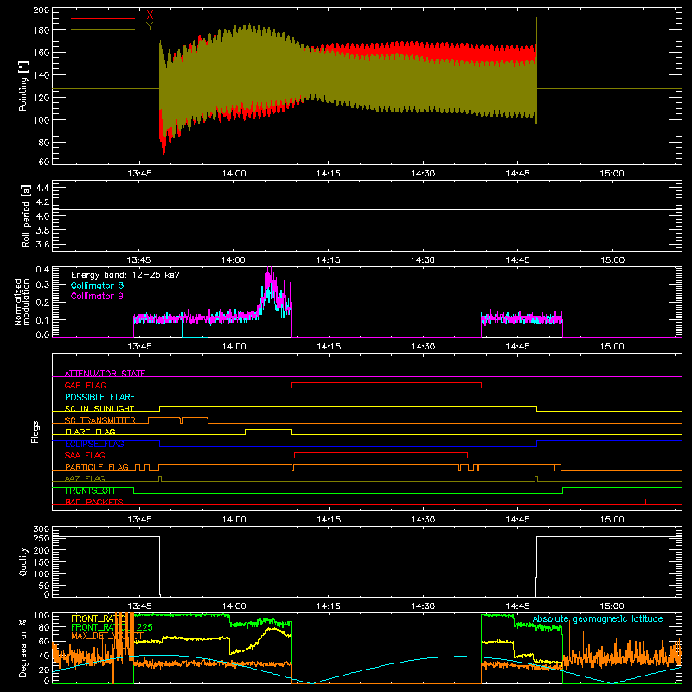The image size is (692, 692).
Task: Click the 'Pointing' vertical axis title
Action: (x=23, y=86)
